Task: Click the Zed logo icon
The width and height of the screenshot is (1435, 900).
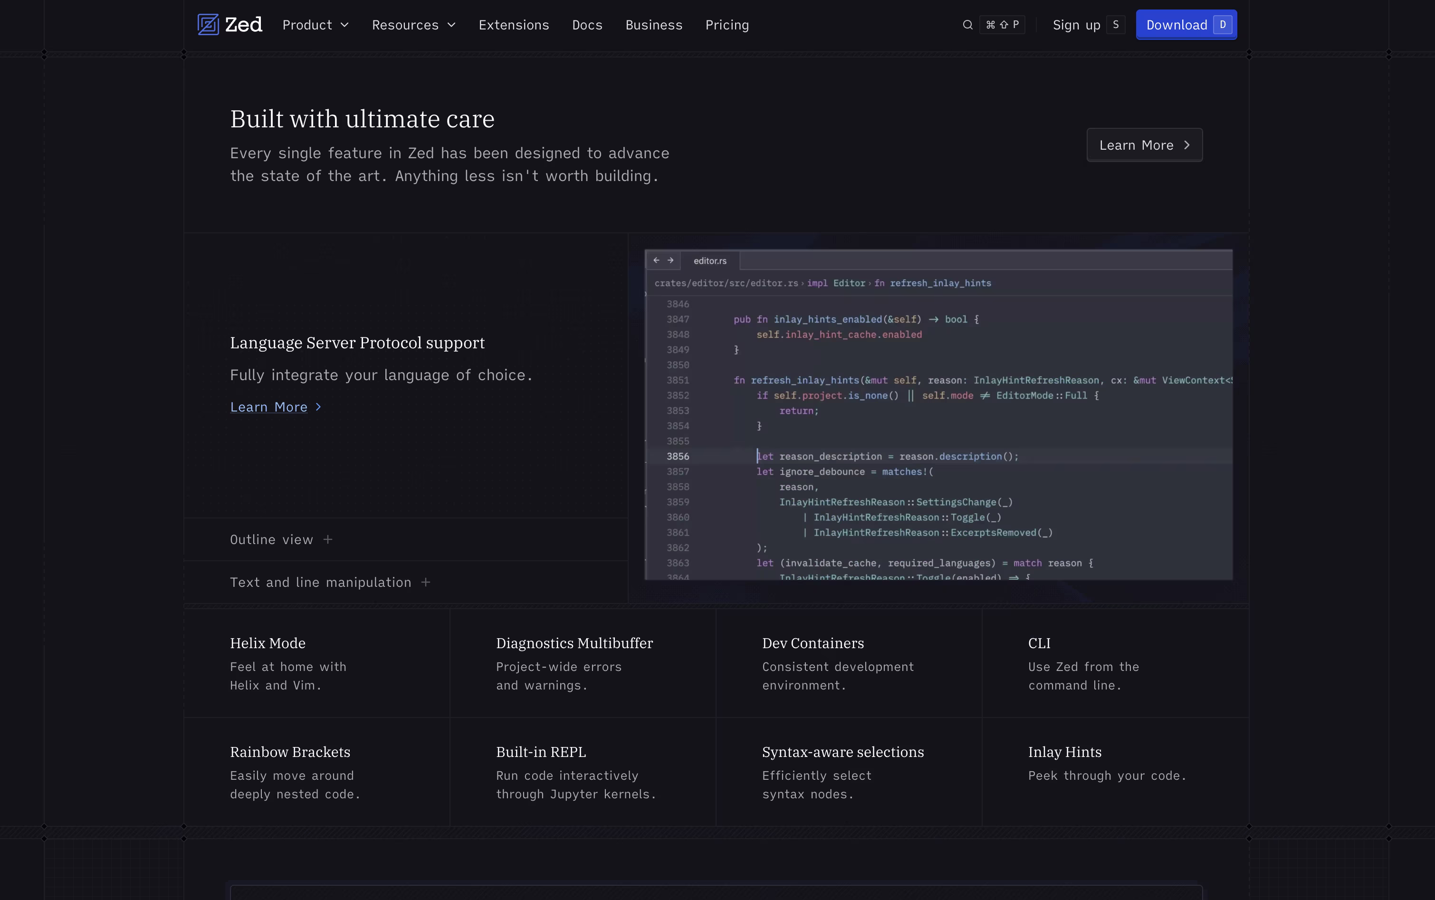Action: click(208, 24)
